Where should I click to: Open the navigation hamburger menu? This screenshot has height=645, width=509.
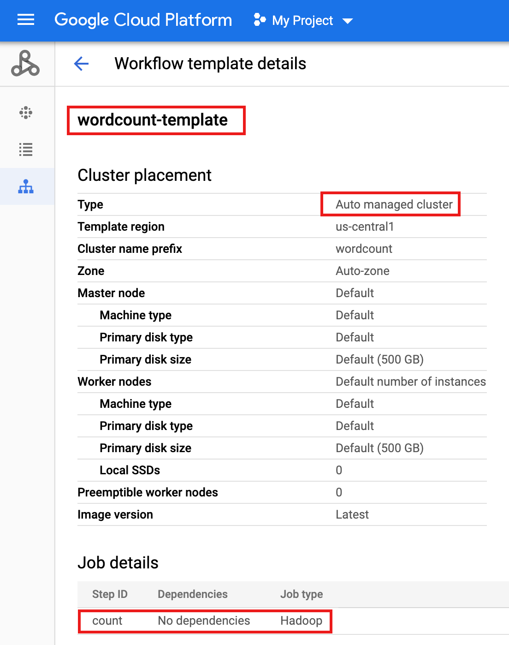[x=25, y=20]
